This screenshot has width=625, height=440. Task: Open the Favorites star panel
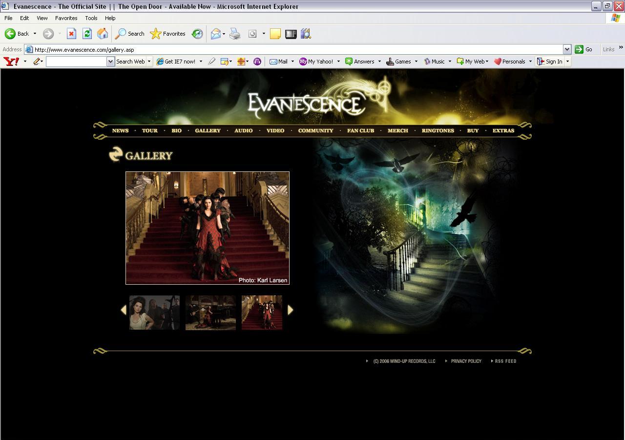(x=168, y=34)
